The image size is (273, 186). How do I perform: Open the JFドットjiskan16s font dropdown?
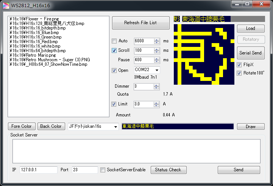click(x=115, y=127)
